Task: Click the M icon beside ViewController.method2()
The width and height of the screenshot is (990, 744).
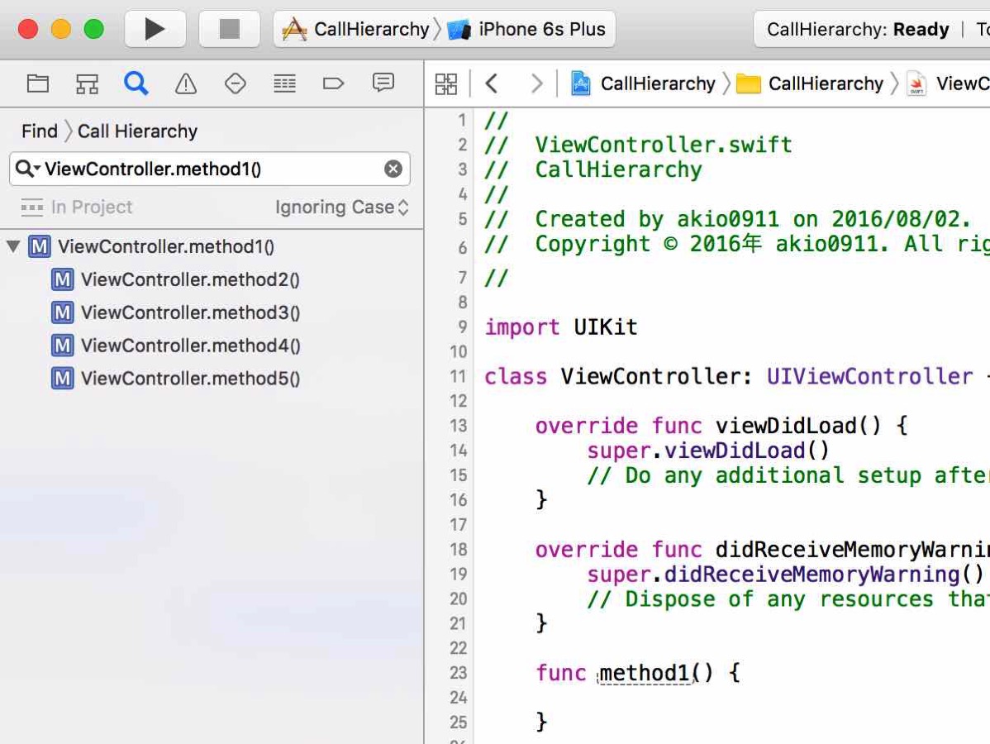Action: (62, 279)
